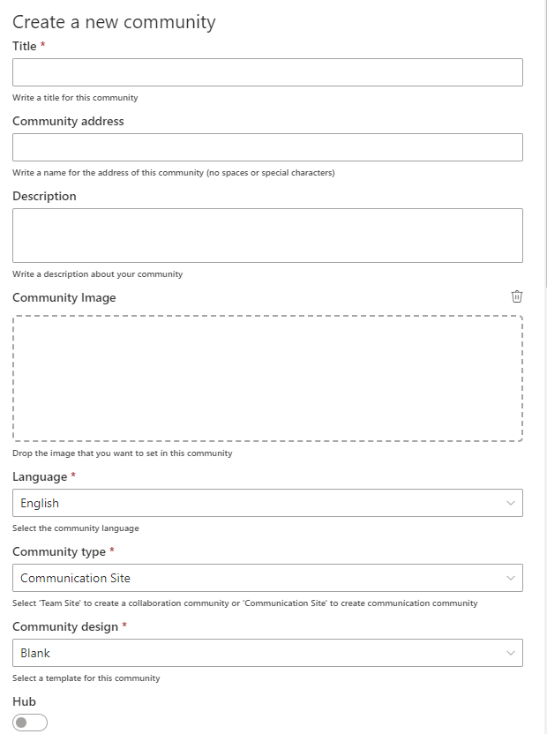Enable the Hub toggle switch
Screen dimensions: 547x734
tap(30, 723)
